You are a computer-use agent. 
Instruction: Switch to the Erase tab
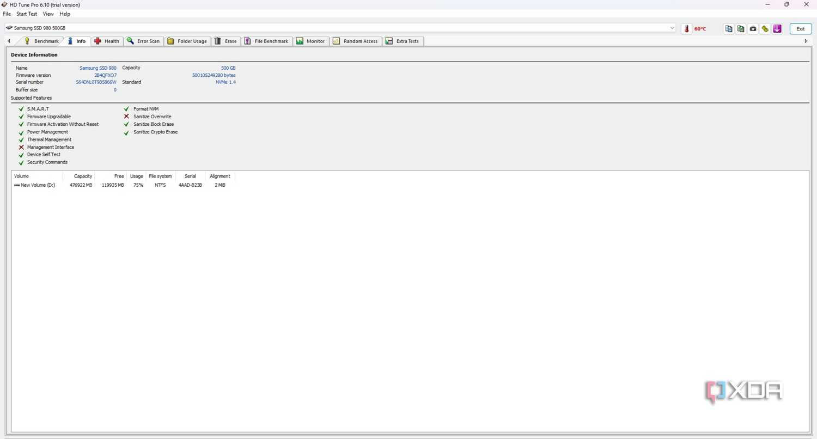pyautogui.click(x=225, y=41)
